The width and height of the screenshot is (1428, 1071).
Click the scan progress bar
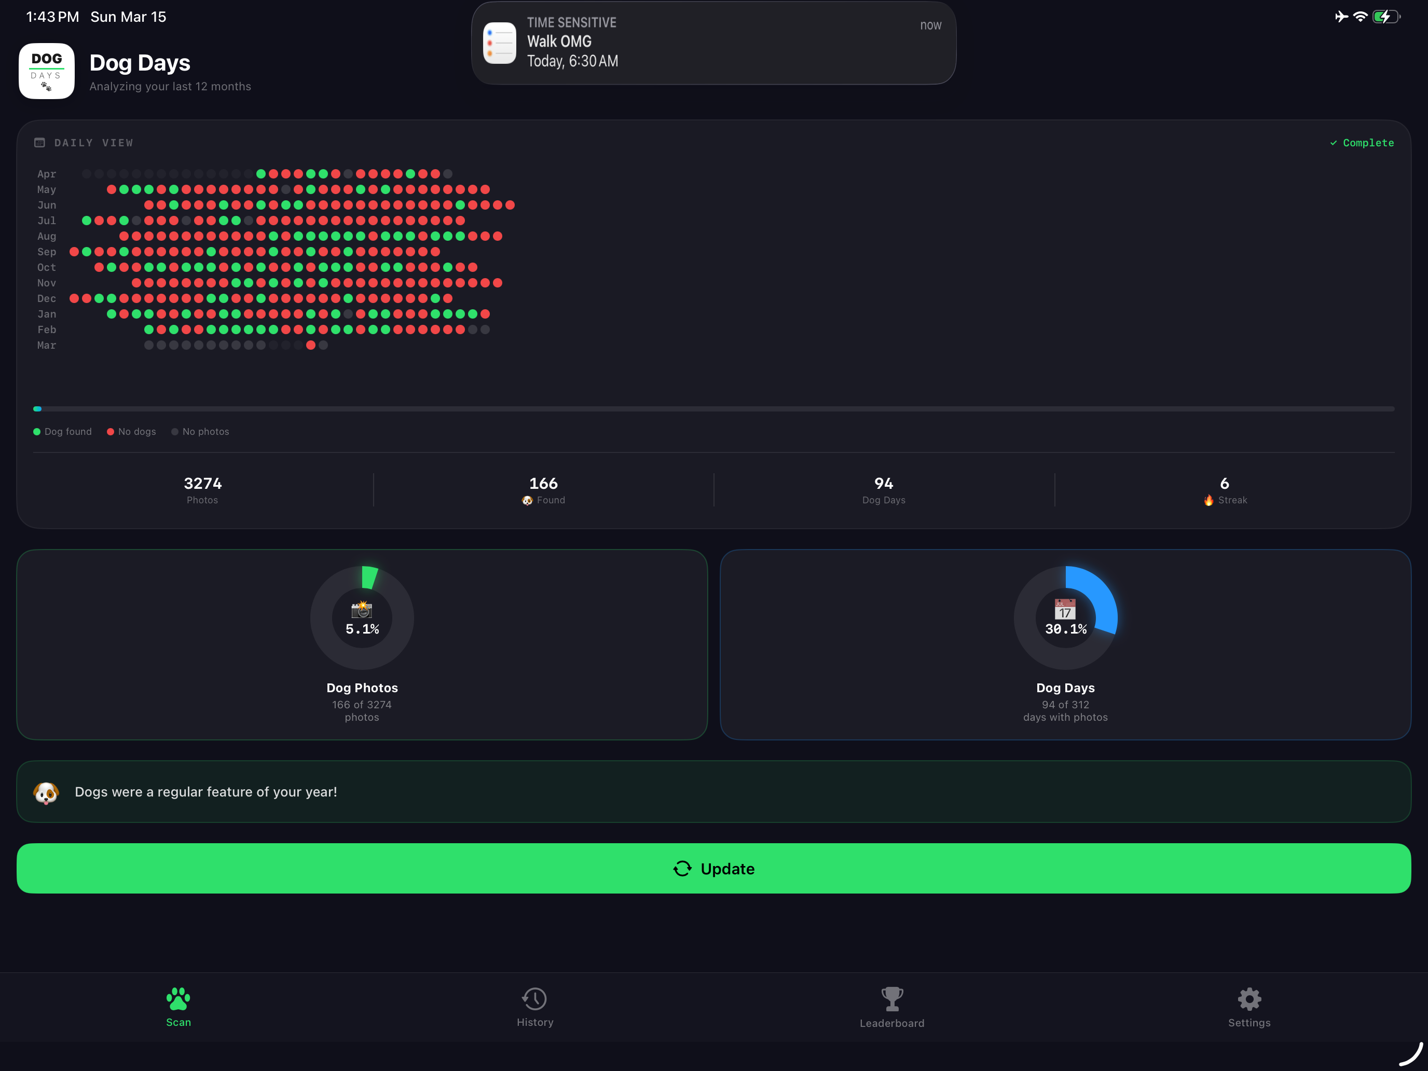pos(713,409)
